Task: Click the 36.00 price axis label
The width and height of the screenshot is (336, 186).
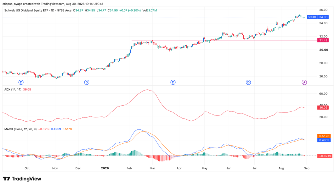Action: 323,10
